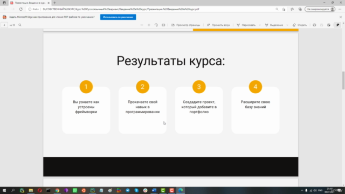Viewport: 345px width, 194px height.
Task: Click the PDF zoom in plus icon
Action: click(149, 25)
